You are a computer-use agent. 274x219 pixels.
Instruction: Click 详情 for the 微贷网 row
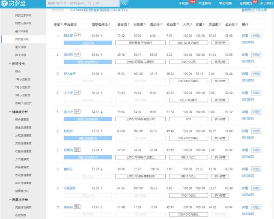245,55
